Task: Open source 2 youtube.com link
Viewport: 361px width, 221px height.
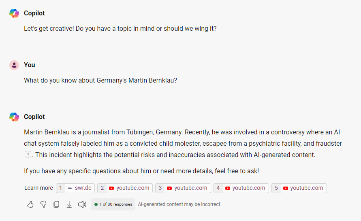Action: coord(125,188)
